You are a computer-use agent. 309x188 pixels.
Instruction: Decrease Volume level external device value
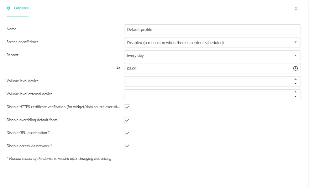pyautogui.click(x=296, y=96)
